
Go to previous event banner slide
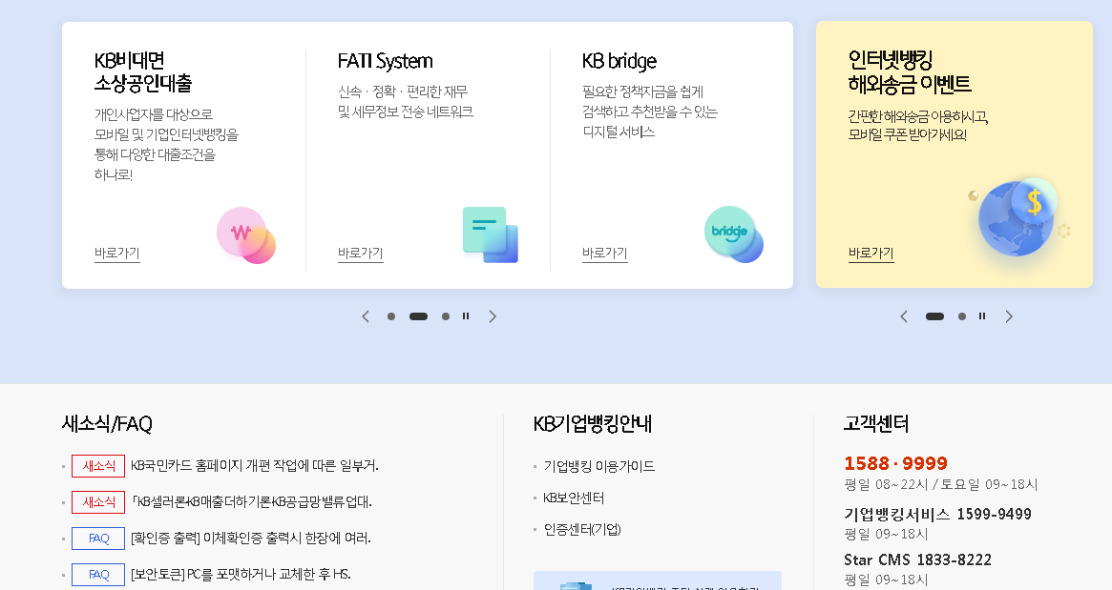[904, 316]
